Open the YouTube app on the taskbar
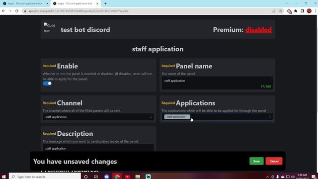The image size is (318, 179). point(128,177)
